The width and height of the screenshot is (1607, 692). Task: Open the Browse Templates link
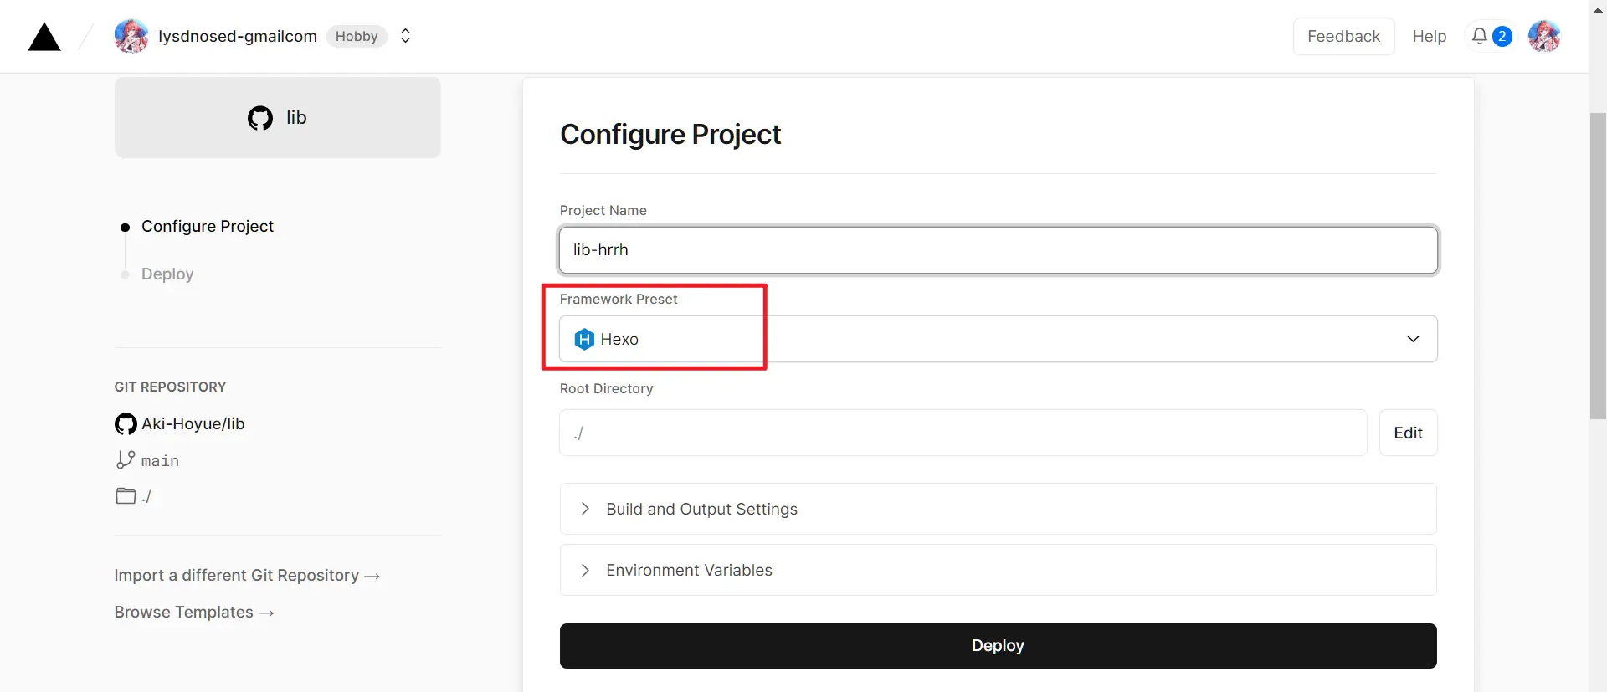(194, 612)
